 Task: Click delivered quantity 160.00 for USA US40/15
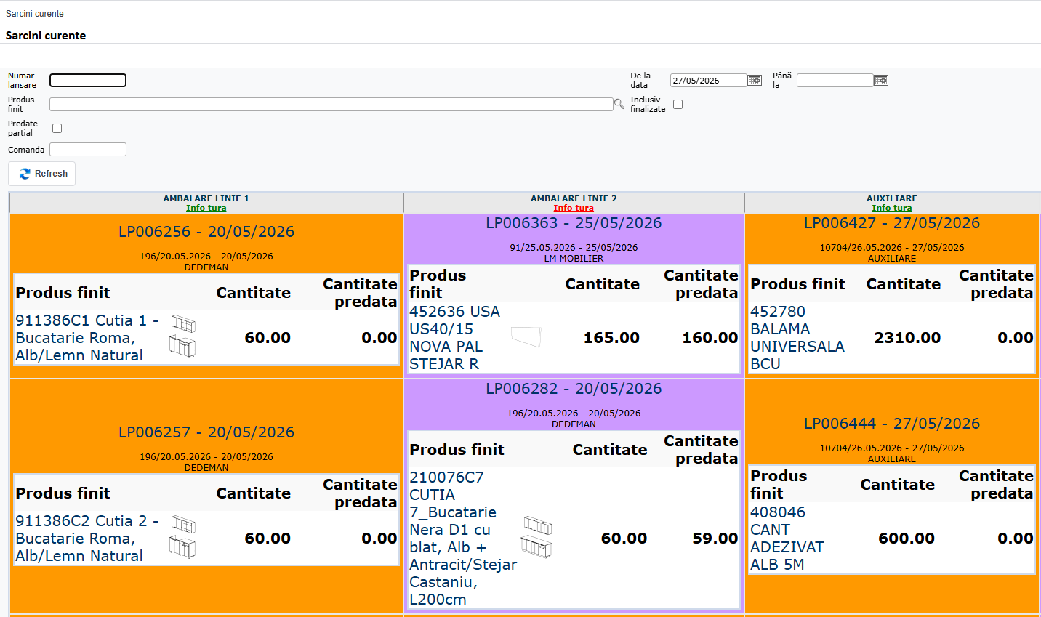coord(710,338)
